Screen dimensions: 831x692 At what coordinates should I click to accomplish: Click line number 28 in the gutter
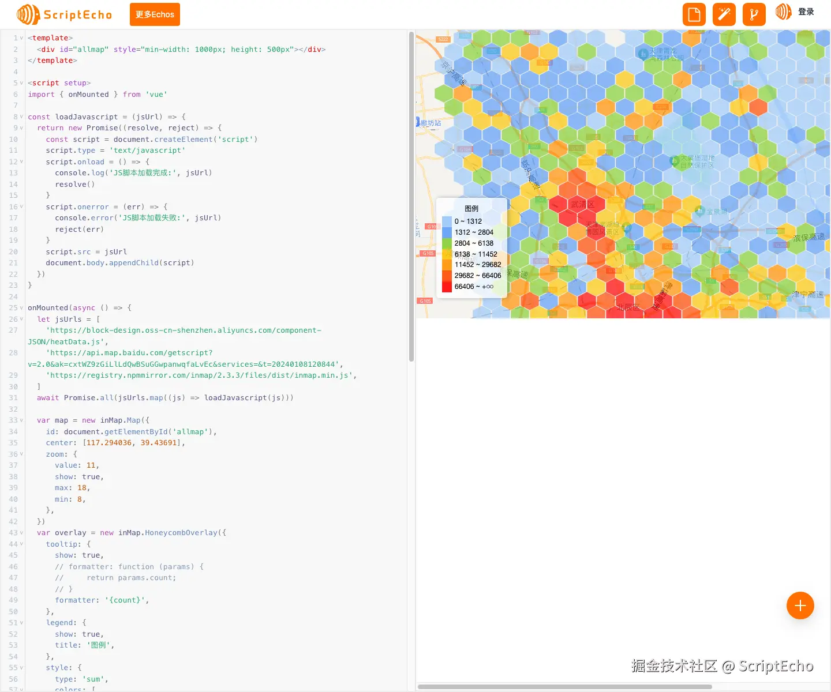[13, 353]
